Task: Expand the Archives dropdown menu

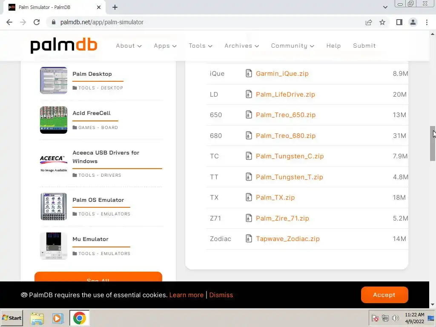Action: pos(242,46)
